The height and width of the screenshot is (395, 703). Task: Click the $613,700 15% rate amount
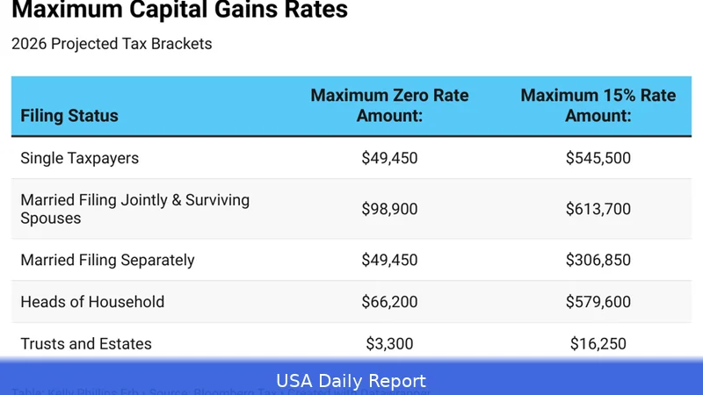(x=598, y=209)
